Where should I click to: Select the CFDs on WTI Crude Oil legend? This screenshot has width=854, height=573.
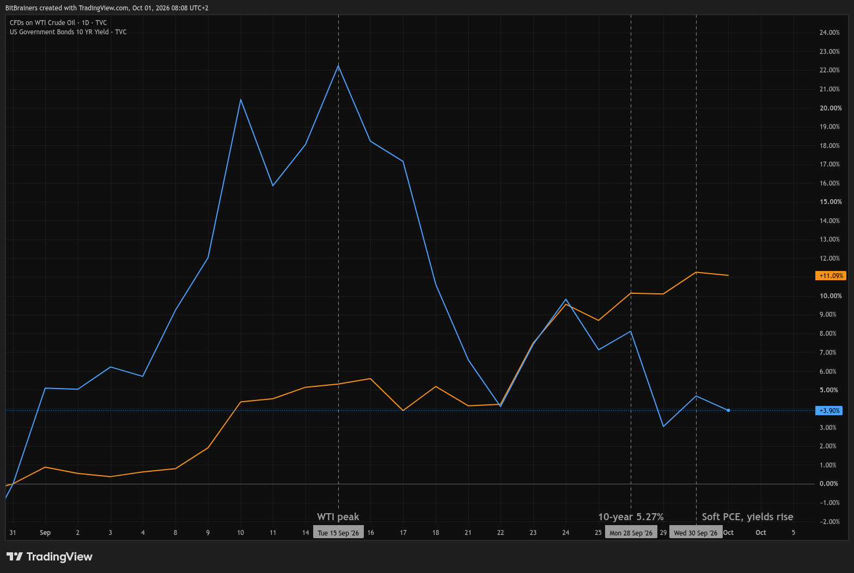(58, 23)
